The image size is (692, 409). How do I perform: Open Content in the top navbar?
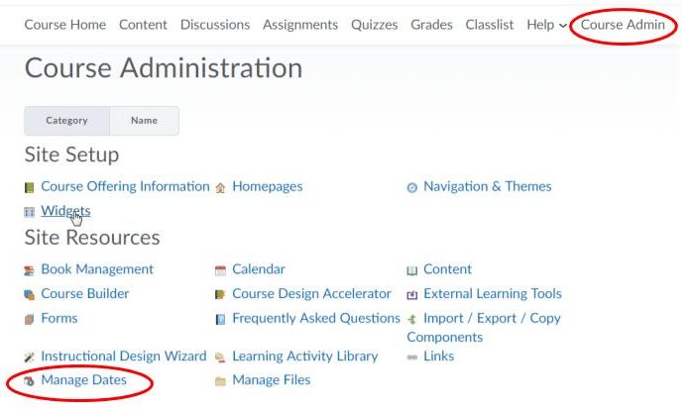(x=143, y=25)
